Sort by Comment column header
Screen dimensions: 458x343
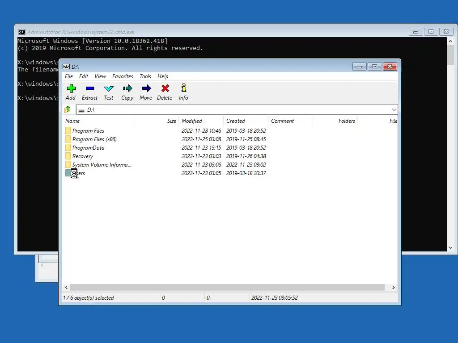point(290,121)
